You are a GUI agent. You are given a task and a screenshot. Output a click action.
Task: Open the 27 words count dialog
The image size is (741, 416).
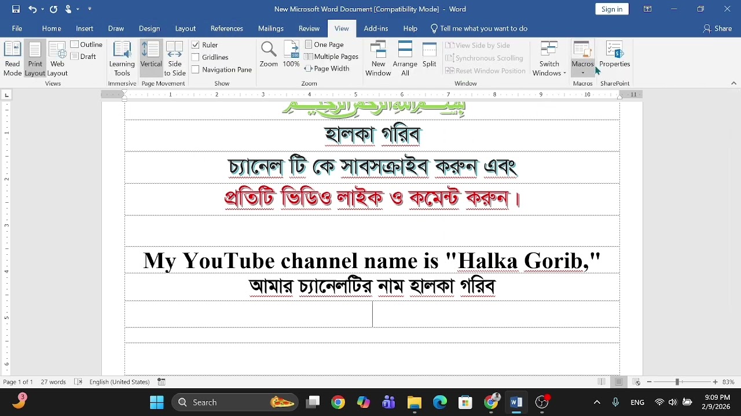point(53,382)
